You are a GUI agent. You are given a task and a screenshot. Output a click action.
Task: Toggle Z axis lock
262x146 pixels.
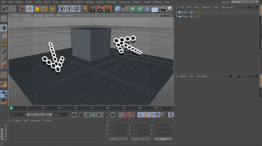click(77, 9)
